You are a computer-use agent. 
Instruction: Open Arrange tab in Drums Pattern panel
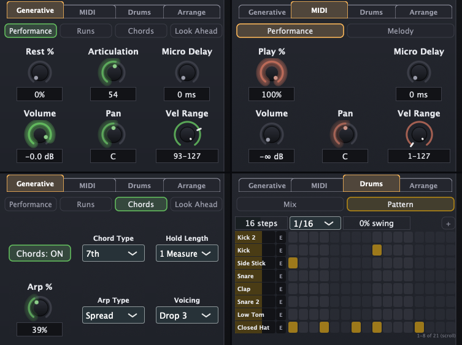pyautogui.click(x=423, y=186)
